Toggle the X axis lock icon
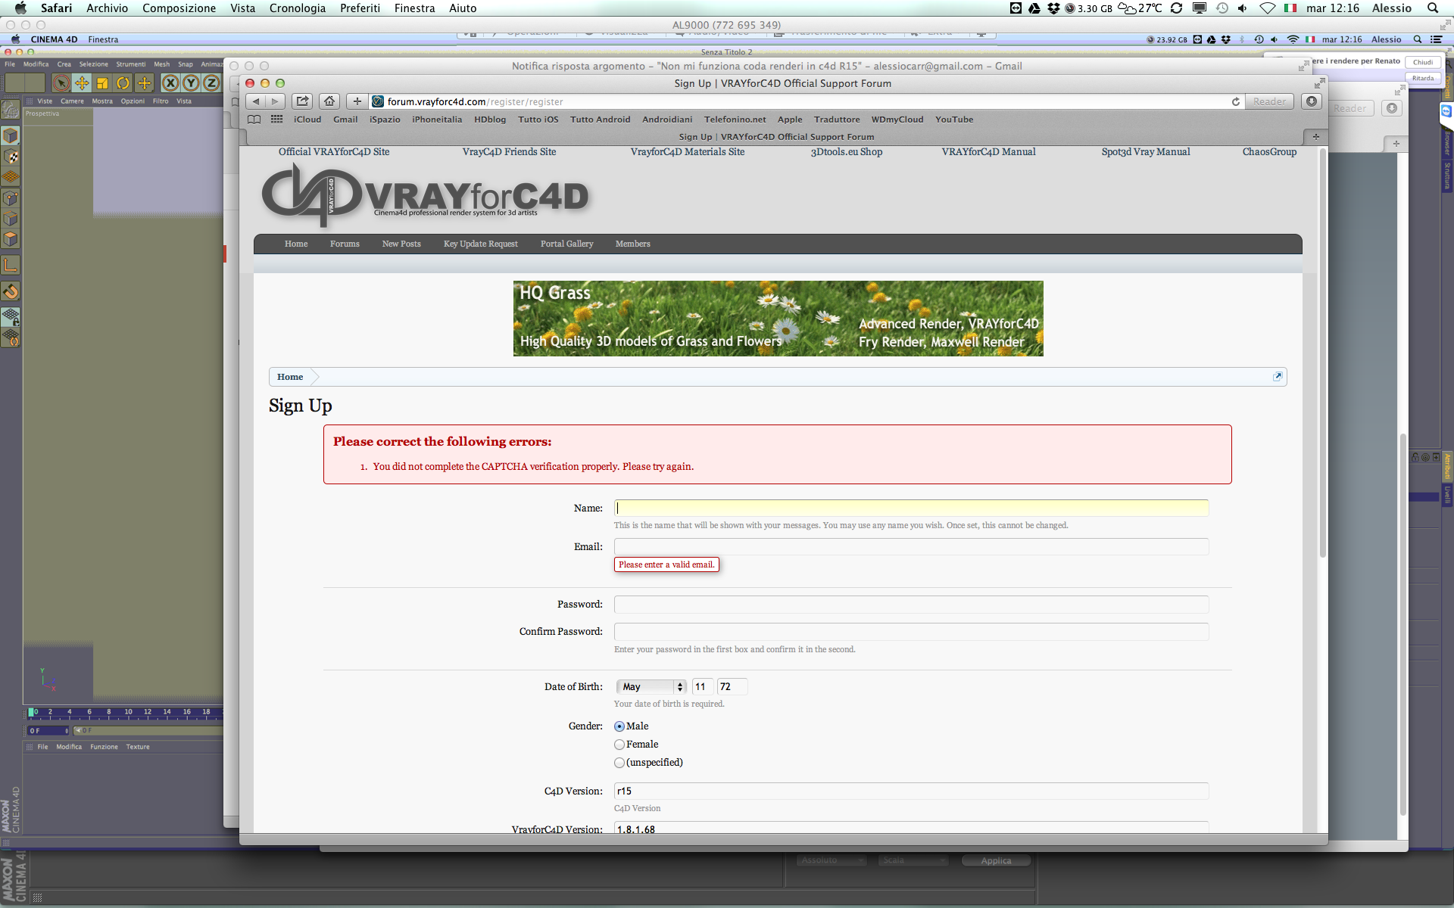 [x=170, y=83]
